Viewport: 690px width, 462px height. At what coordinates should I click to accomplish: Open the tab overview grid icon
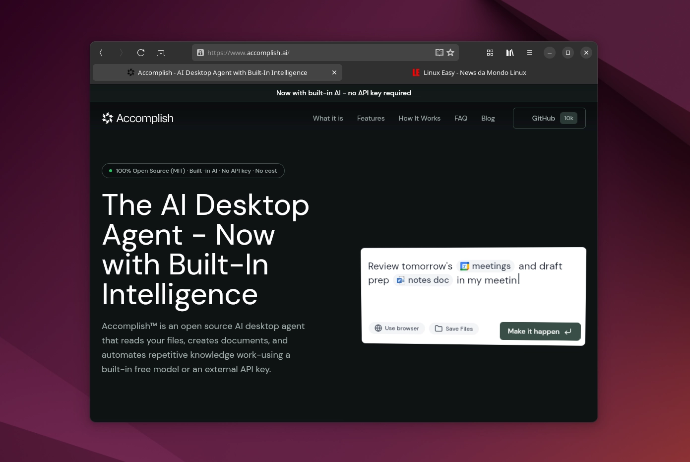coord(490,53)
